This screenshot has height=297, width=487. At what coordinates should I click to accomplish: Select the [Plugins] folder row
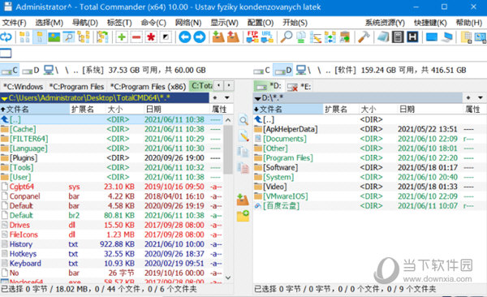(x=111, y=157)
